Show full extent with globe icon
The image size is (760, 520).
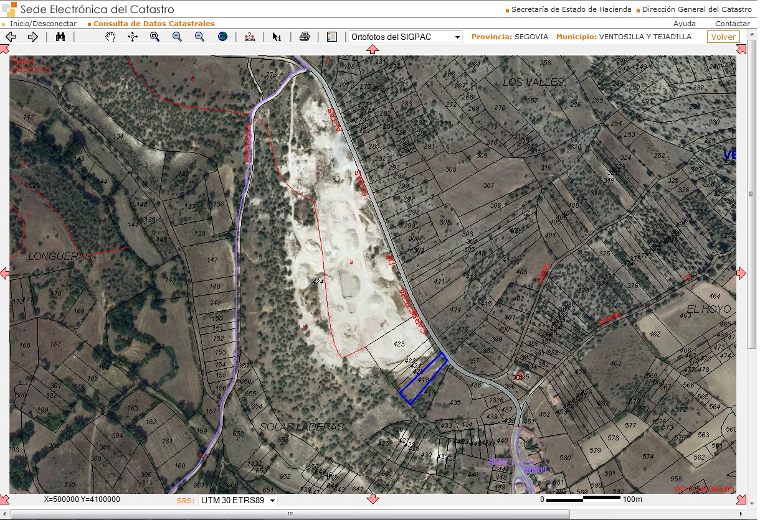[x=222, y=37]
